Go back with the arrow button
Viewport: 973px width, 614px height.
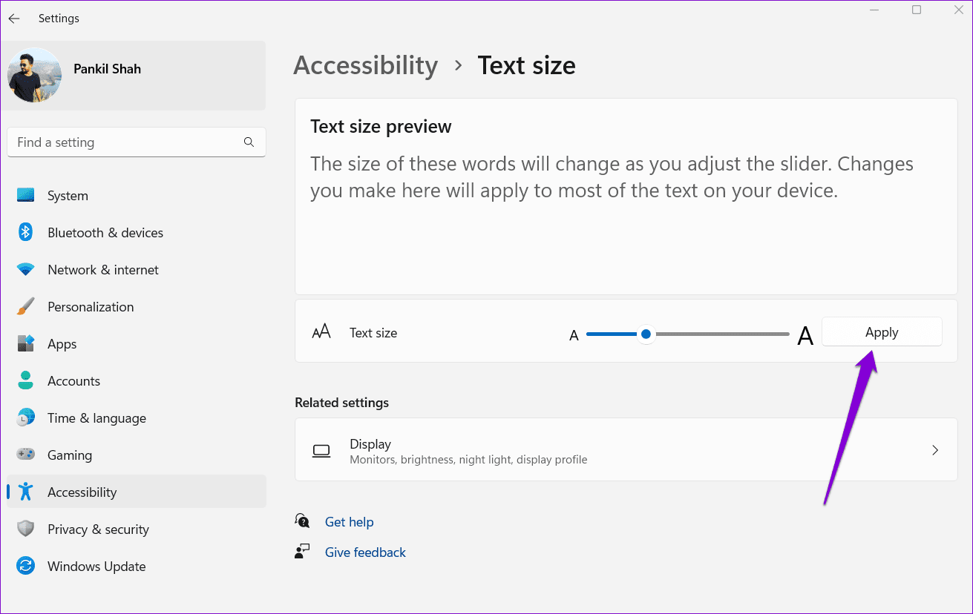click(x=14, y=19)
